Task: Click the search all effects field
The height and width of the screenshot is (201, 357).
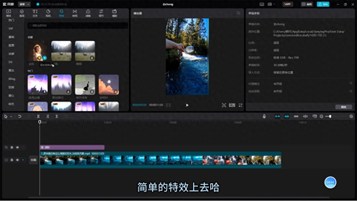Action: [77, 25]
